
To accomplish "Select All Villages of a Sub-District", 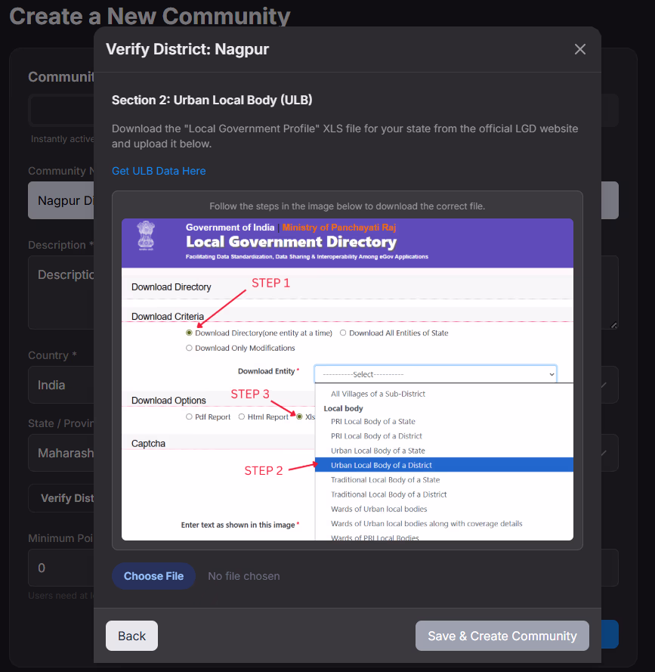I will 378,394.
